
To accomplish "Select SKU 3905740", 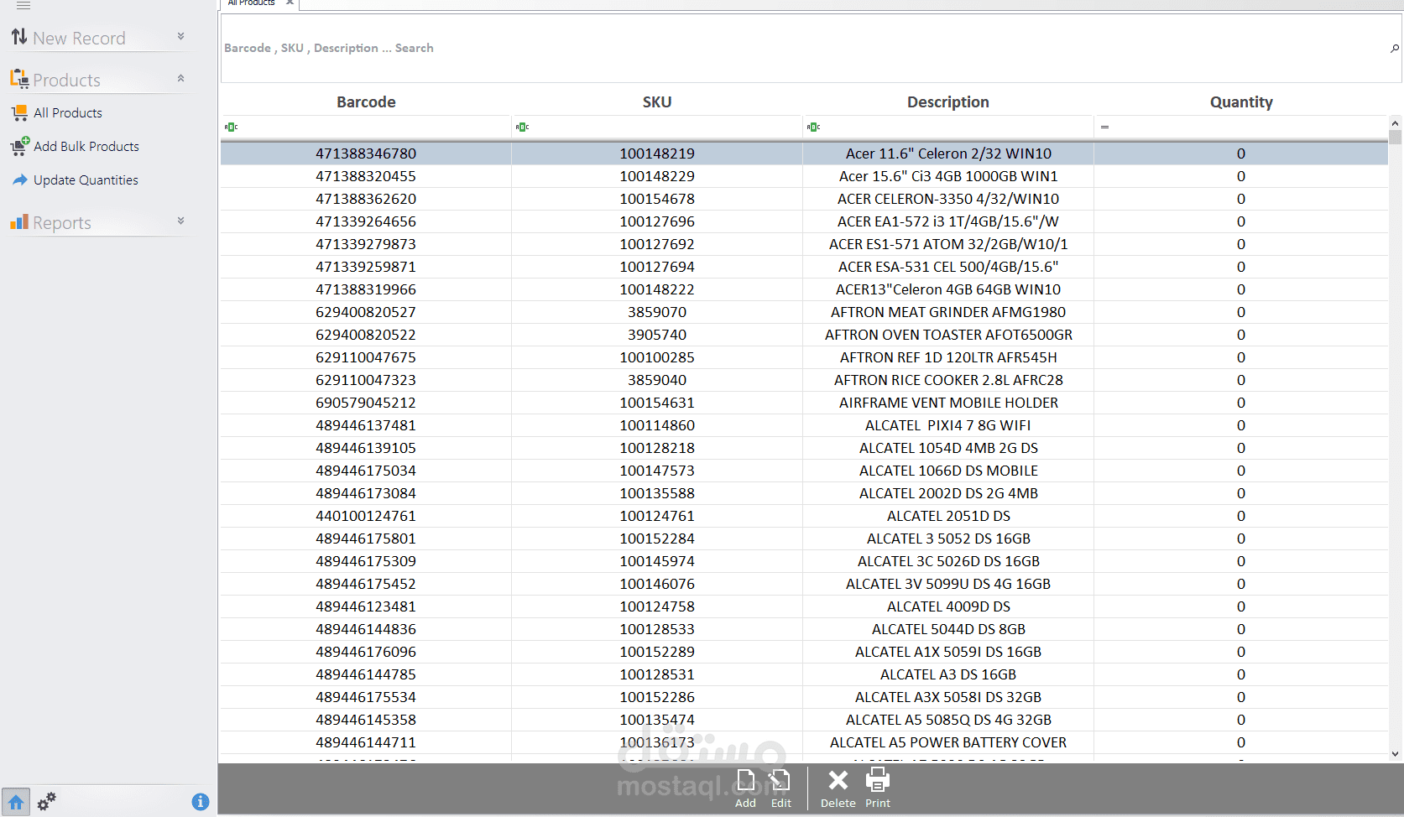I will click(657, 335).
